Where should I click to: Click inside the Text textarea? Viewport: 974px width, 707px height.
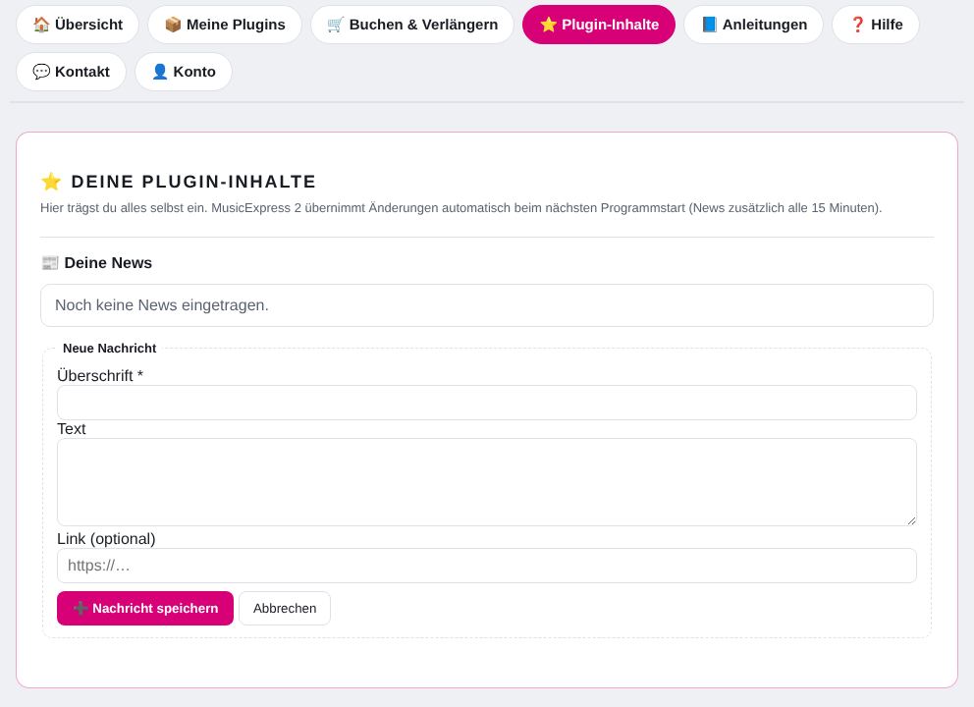point(487,482)
